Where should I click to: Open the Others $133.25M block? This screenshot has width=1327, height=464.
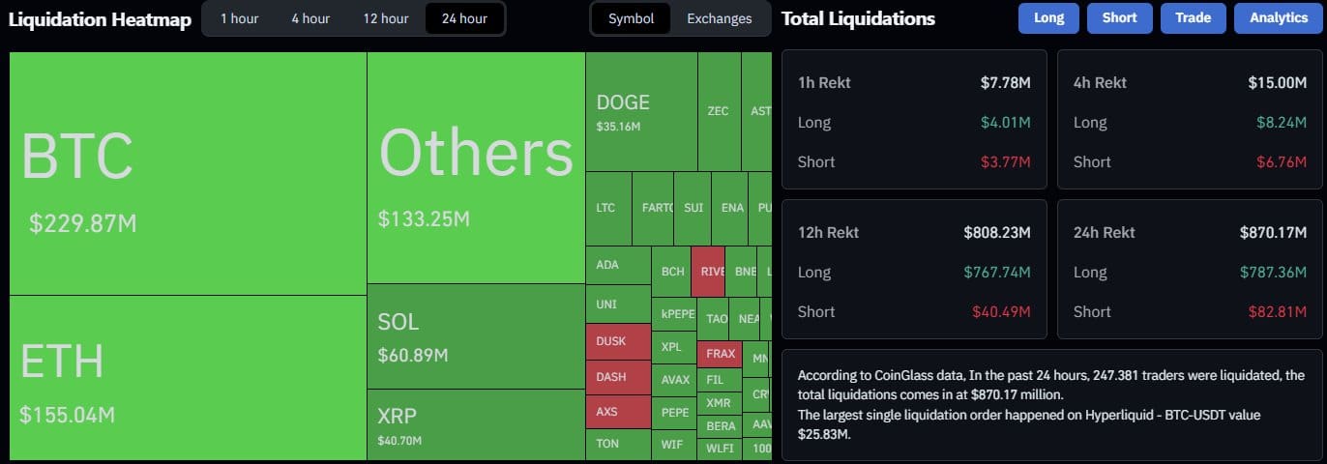476,167
